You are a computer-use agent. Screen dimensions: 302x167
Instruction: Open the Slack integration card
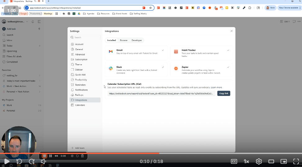(x=136, y=70)
